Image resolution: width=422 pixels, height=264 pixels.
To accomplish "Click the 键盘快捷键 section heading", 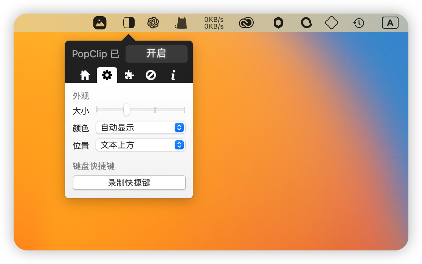I will (x=94, y=166).
